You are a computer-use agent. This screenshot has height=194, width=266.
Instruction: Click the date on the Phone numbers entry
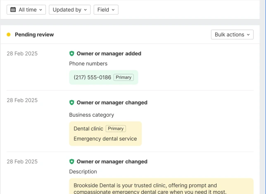(x=22, y=53)
